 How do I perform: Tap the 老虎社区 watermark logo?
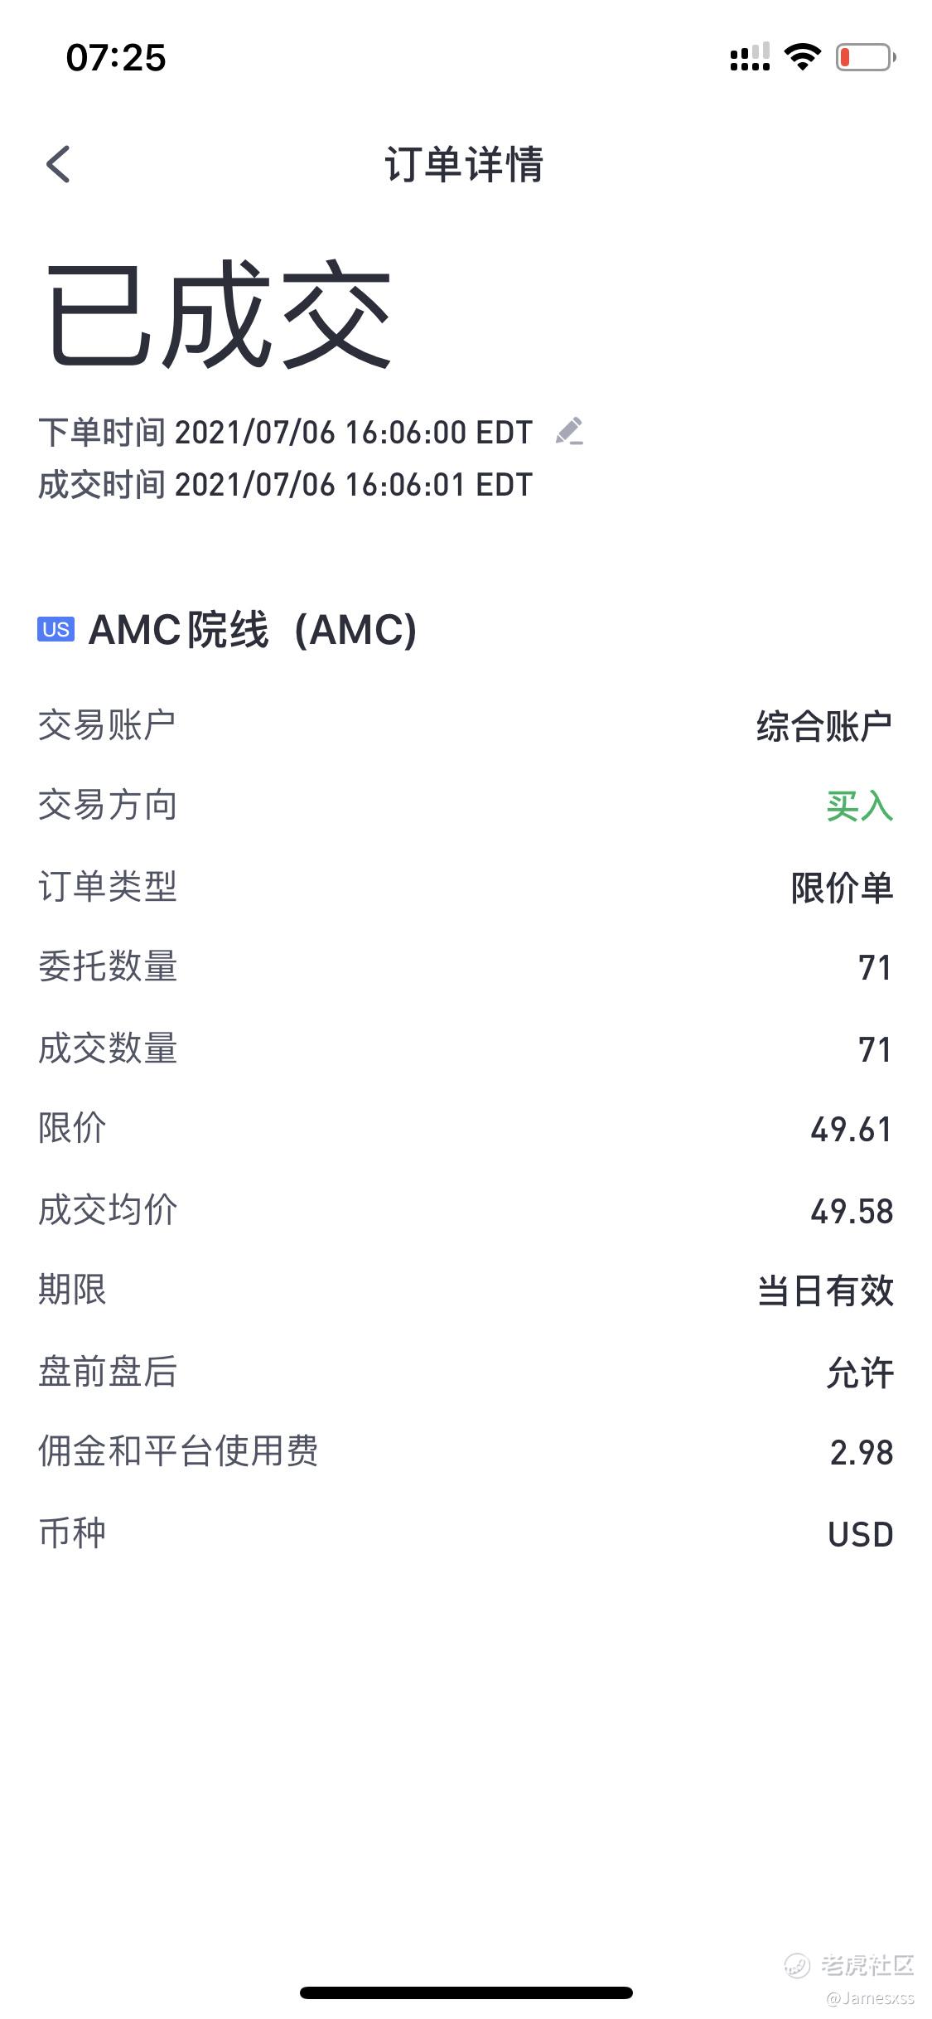[x=850, y=1965]
